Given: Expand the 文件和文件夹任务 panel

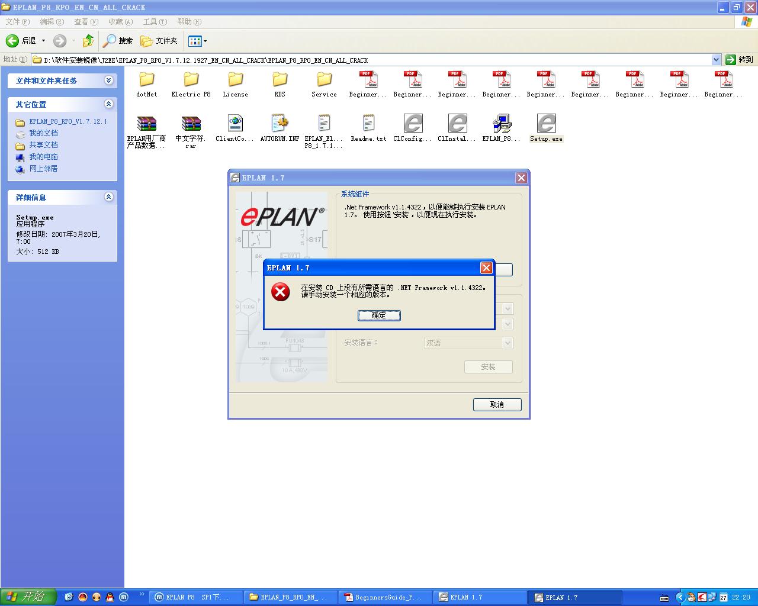Looking at the screenshot, I should (108, 80).
